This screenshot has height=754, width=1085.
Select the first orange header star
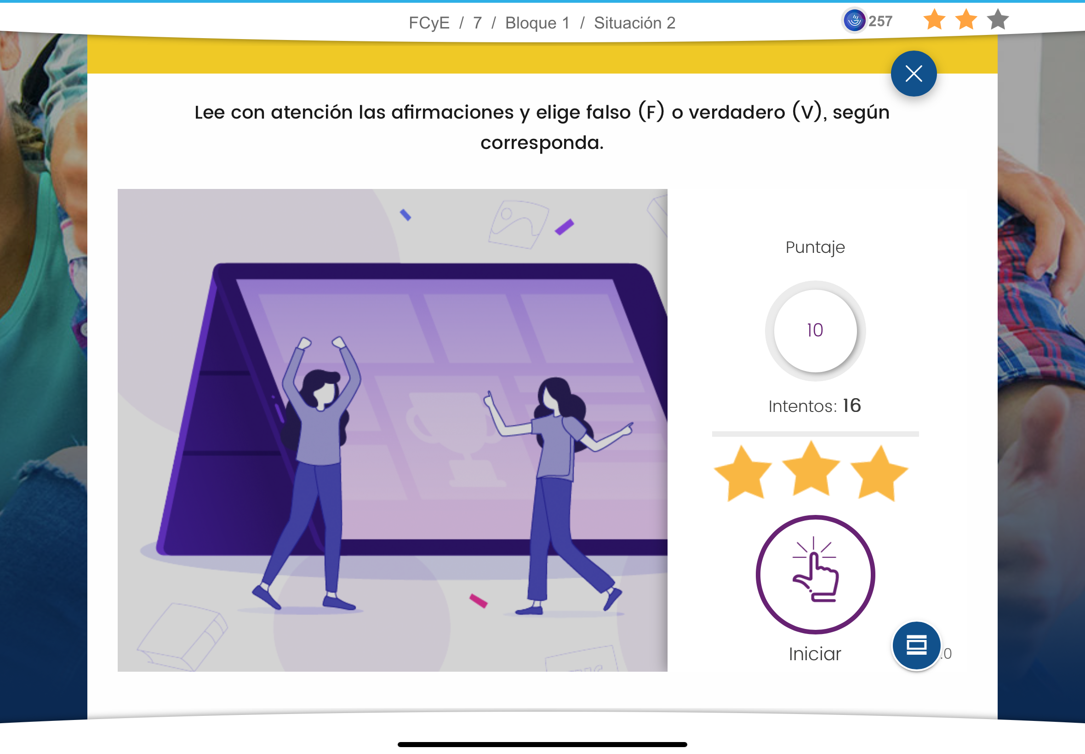tap(934, 20)
